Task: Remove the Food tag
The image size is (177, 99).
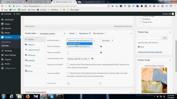Action: (139, 47)
